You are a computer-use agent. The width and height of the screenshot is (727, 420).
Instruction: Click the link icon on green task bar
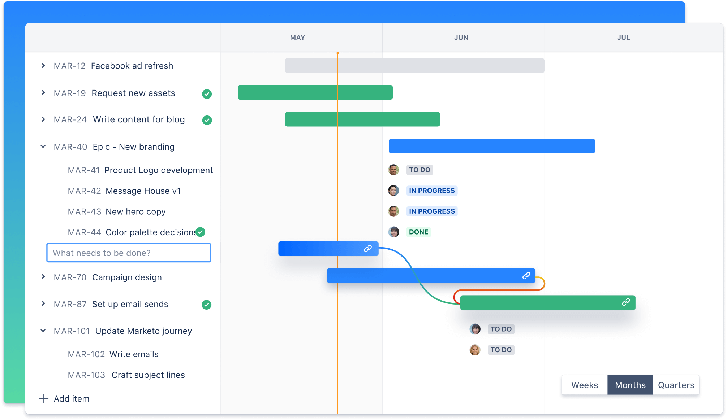pos(625,302)
